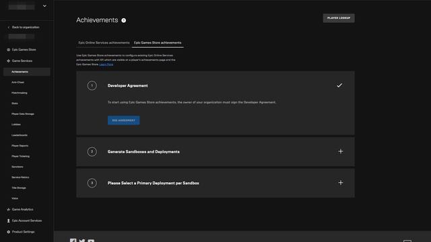This screenshot has height=242, width=431.
Task: Switch to Epic Online Services achievements tab
Action: [104, 43]
